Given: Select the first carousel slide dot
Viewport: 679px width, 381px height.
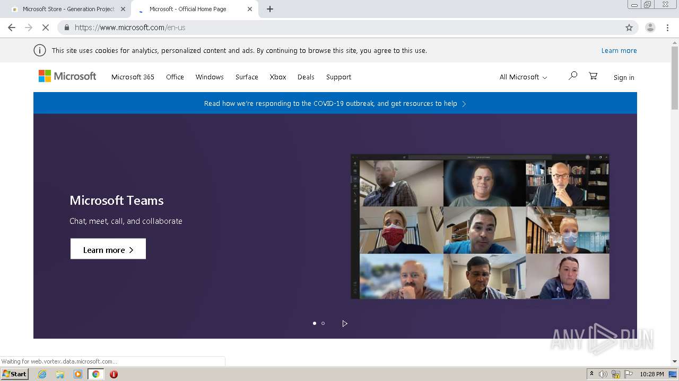Looking at the screenshot, I should [315, 323].
